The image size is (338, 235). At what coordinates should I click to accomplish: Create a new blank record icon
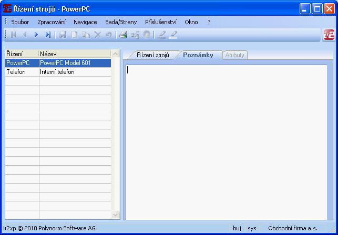tap(74, 35)
